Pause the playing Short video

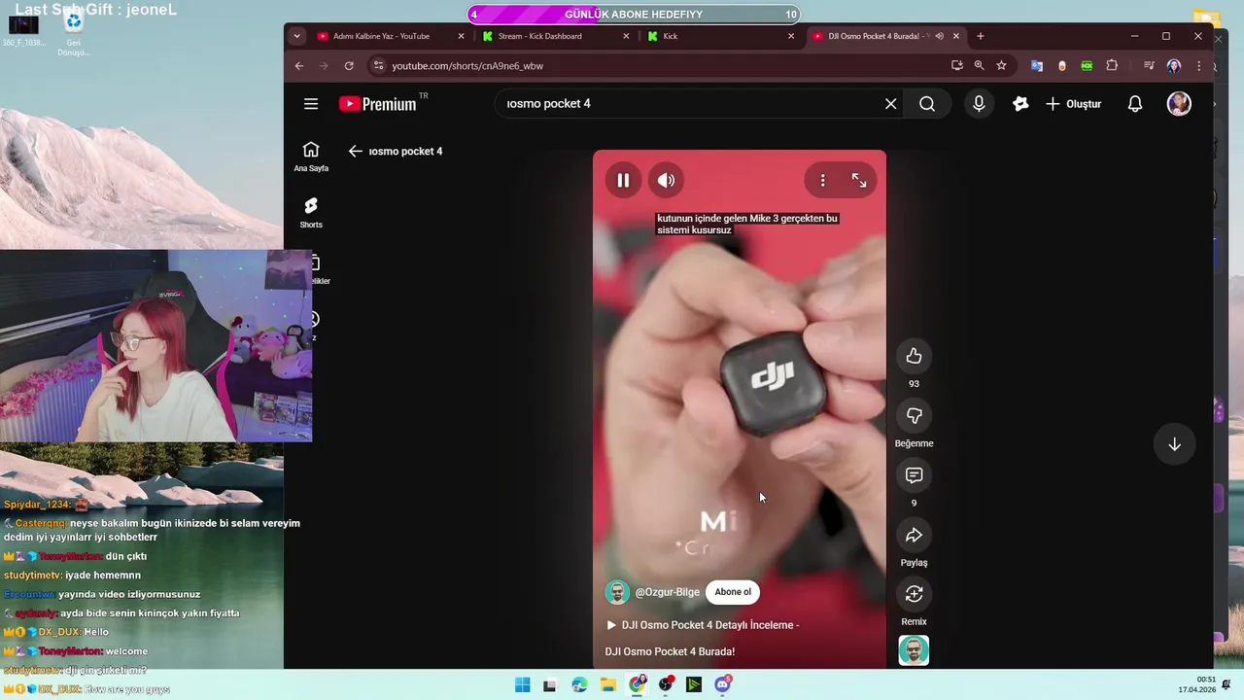[x=623, y=180]
